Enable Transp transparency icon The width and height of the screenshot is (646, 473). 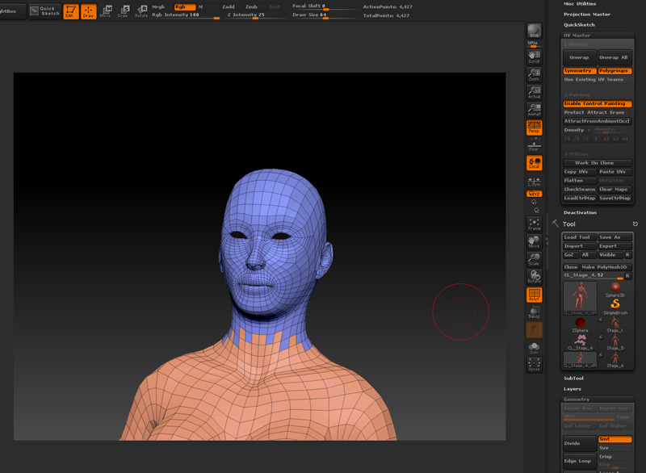click(x=534, y=312)
